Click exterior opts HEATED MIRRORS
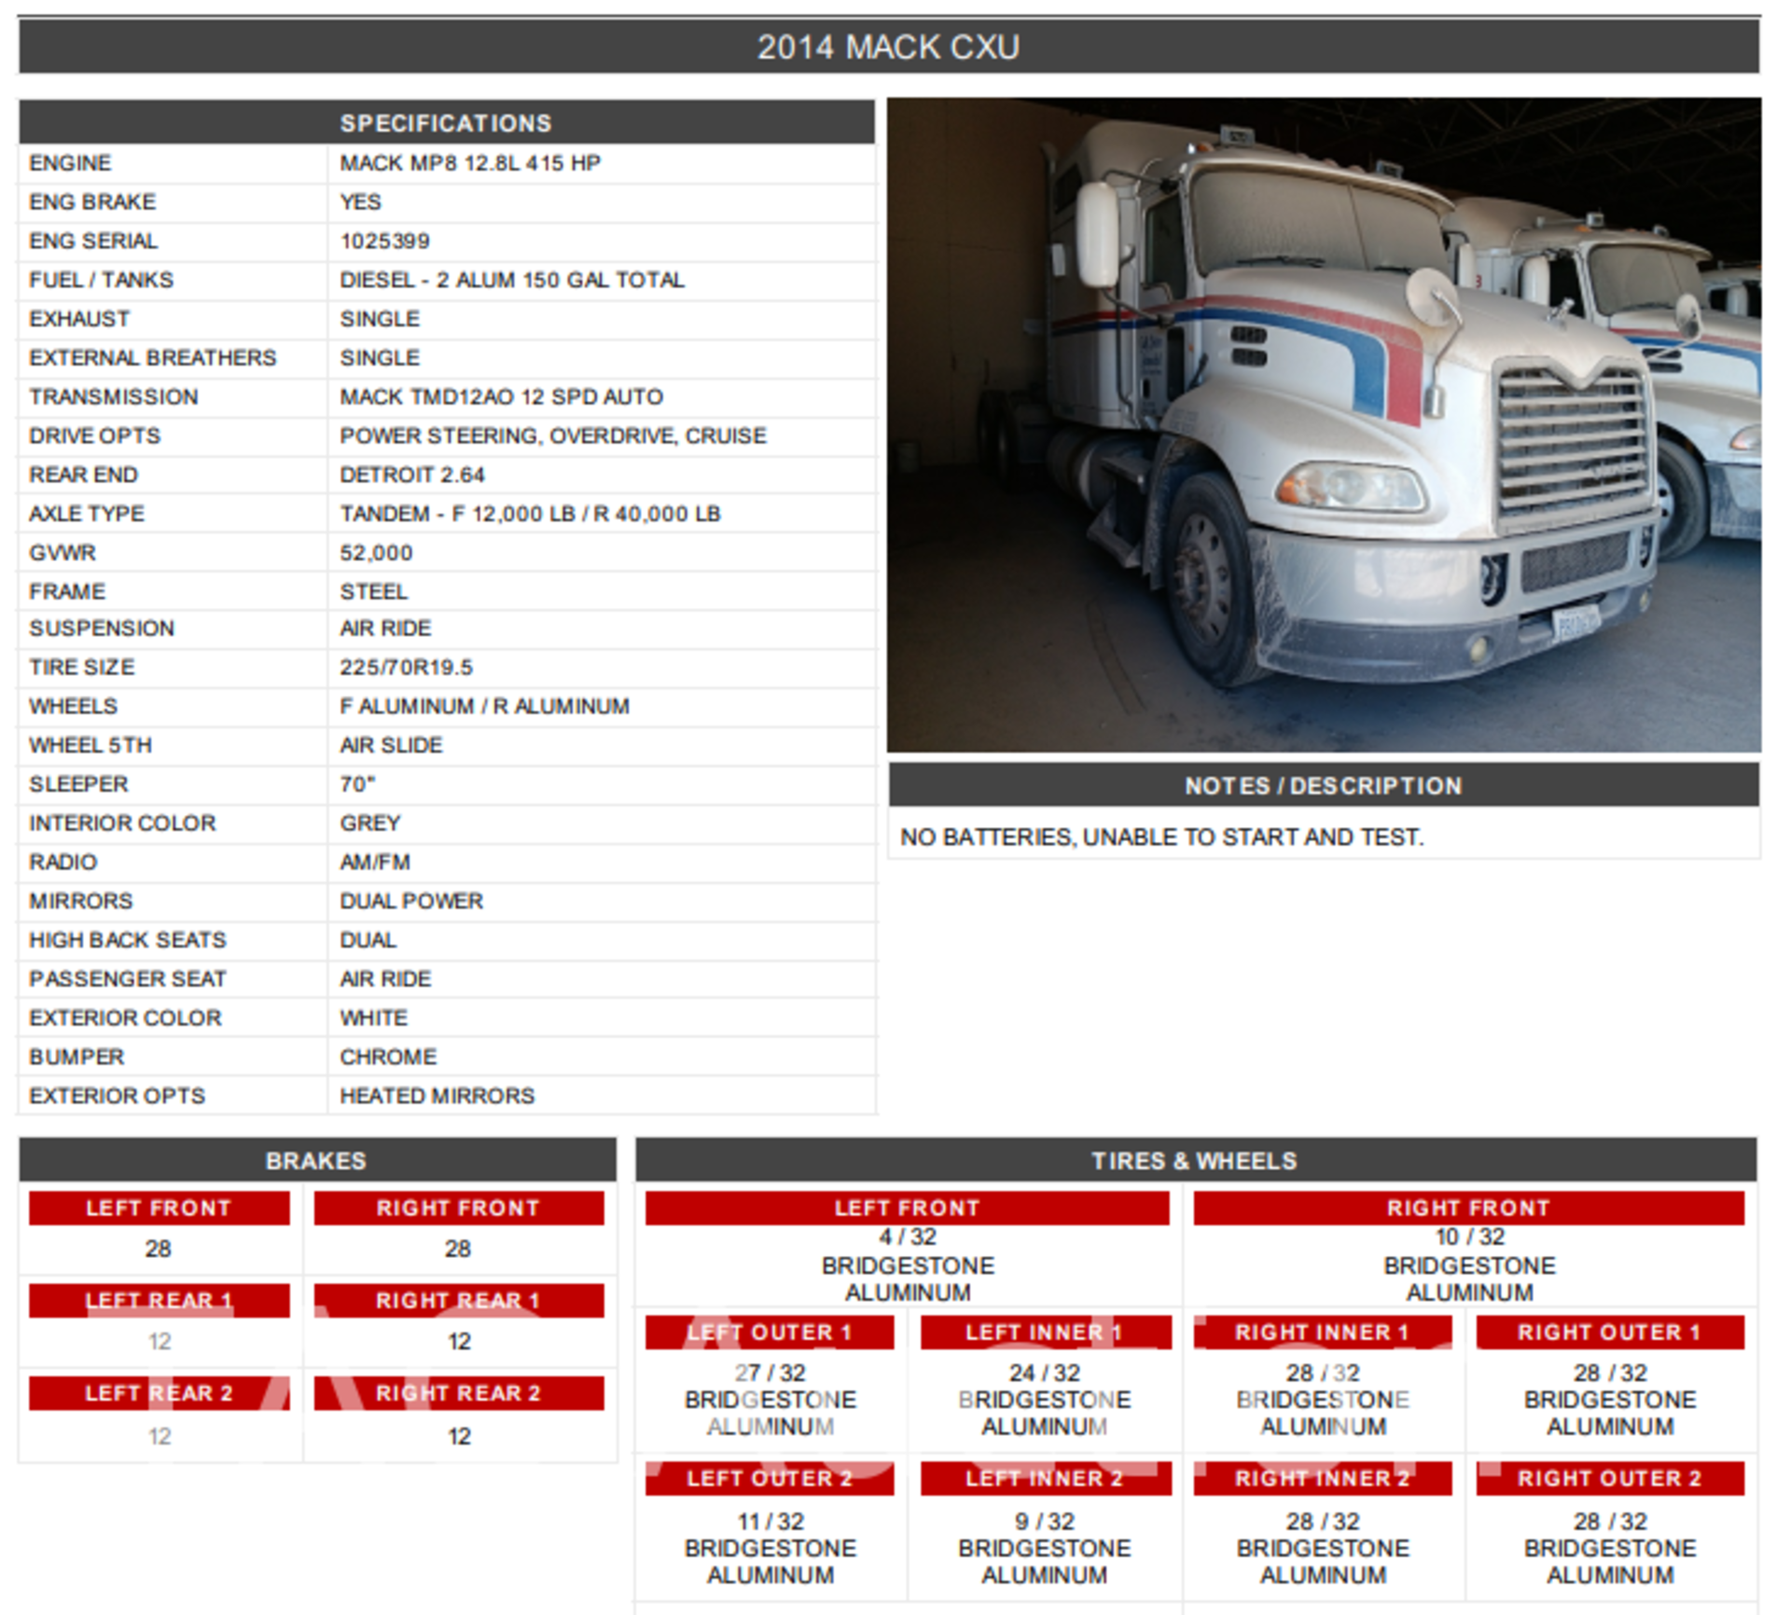 437,1096
